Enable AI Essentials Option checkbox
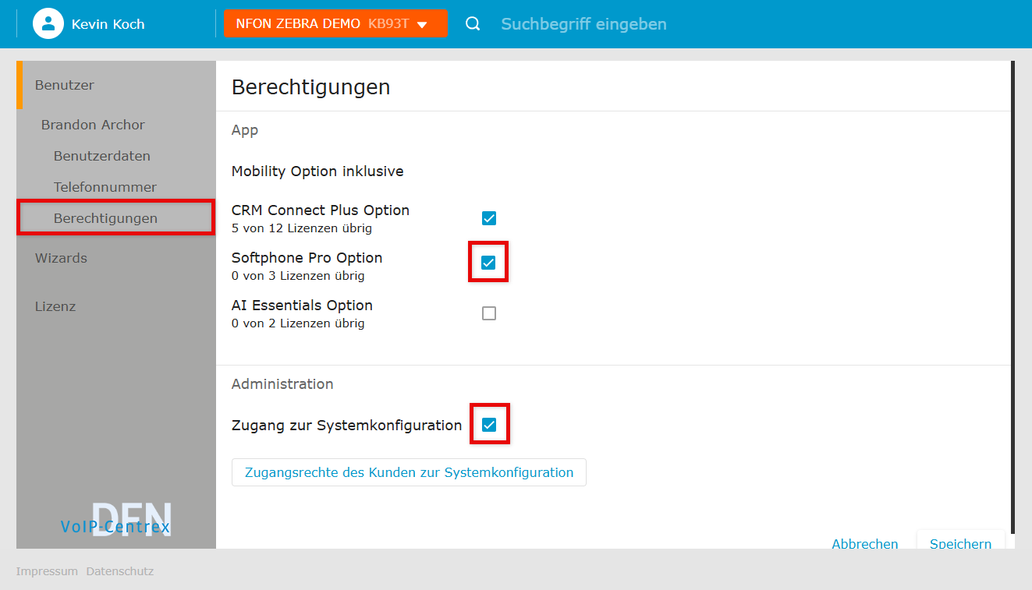Screen dimensions: 1032x590 [x=489, y=313]
